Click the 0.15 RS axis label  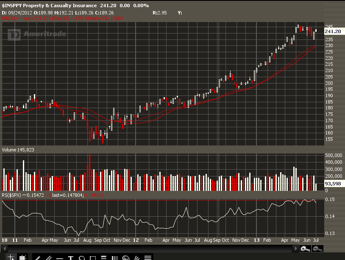point(330,199)
